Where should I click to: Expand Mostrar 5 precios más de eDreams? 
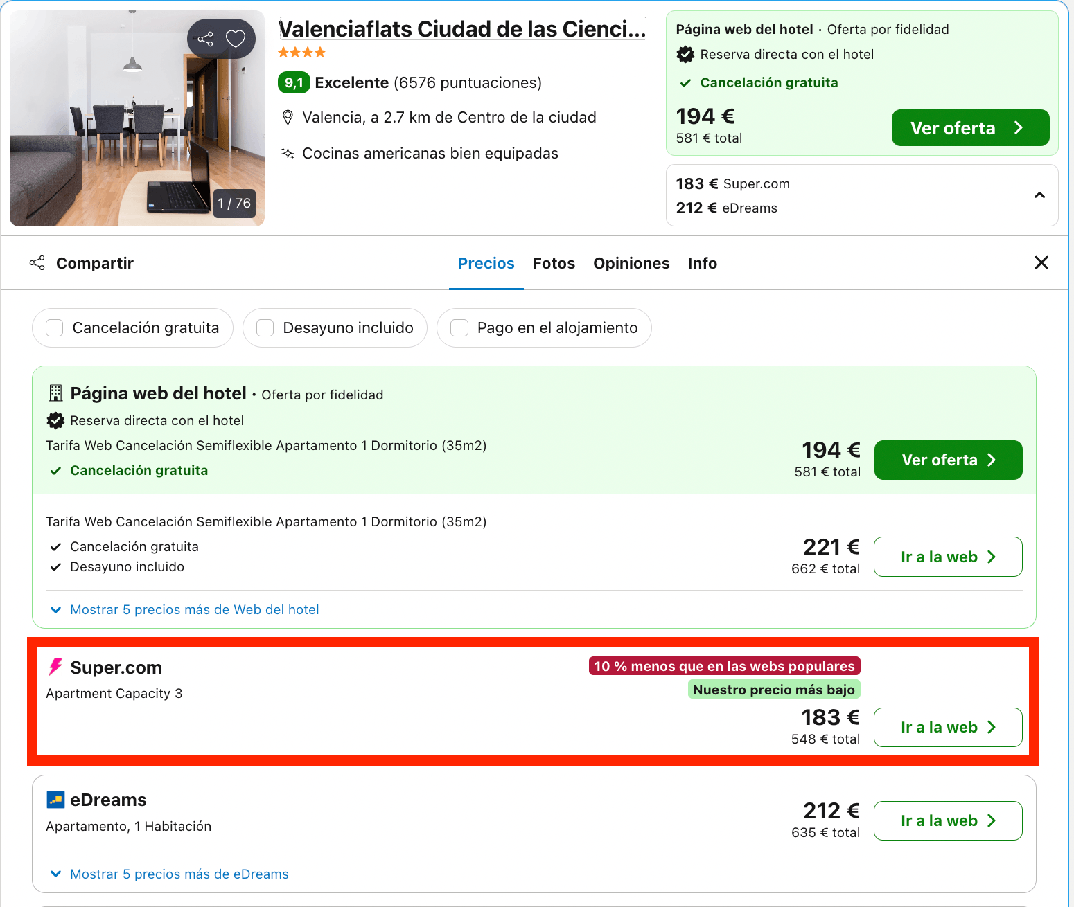pos(170,874)
